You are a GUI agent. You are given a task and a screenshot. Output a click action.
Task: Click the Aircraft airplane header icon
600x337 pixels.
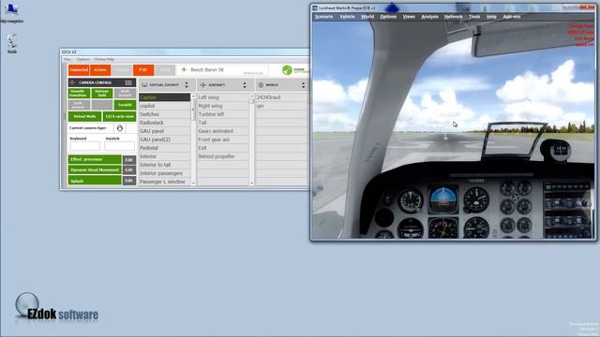(202, 85)
